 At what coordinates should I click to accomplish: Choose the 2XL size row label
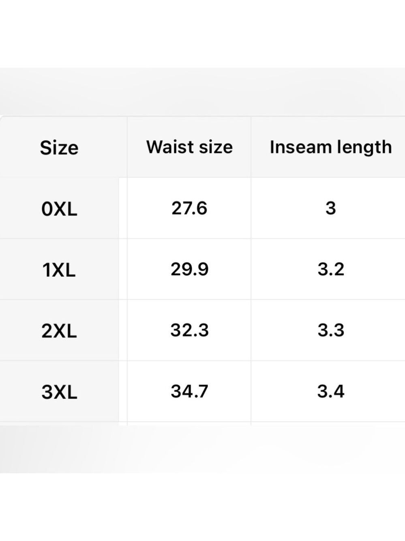(x=59, y=331)
